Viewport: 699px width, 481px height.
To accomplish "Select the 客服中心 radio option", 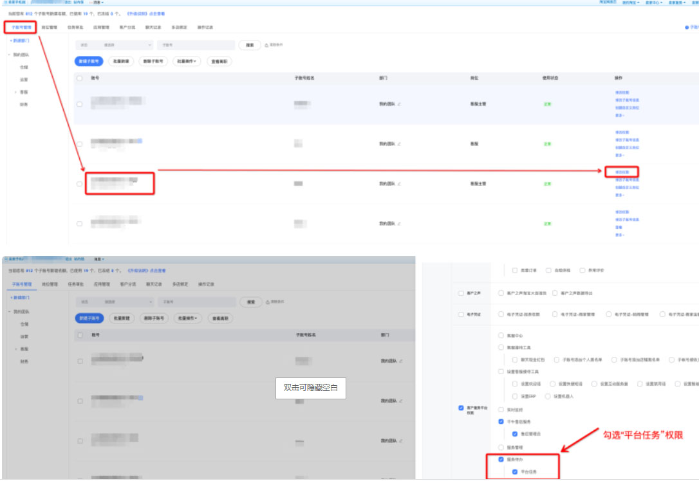I will pos(501,336).
